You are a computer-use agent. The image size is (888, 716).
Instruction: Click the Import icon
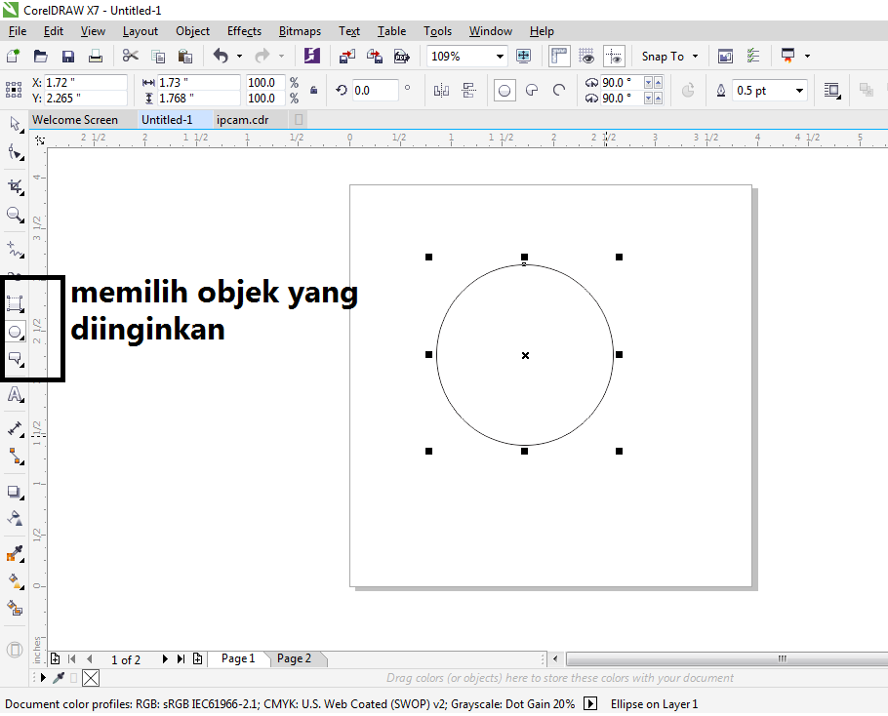coord(347,56)
